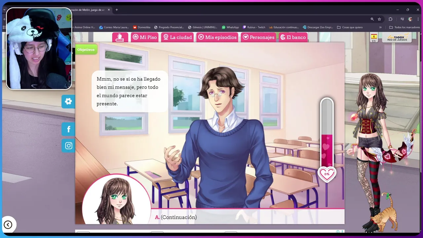Screen dimensions: 423x238
Task: Open Rubius - Twitch bookmark
Action: tap(254, 27)
